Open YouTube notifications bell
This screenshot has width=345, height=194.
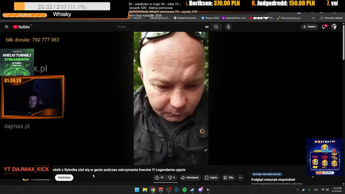click(324, 27)
